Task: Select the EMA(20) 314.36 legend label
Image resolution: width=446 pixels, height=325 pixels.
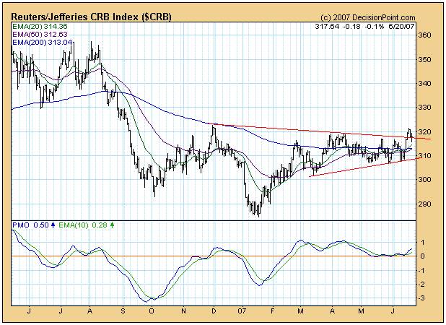Action: click(x=40, y=27)
